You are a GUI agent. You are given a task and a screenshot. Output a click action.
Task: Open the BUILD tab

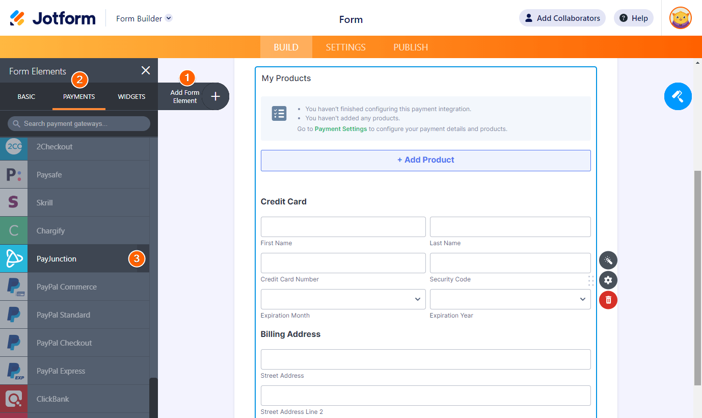point(286,47)
